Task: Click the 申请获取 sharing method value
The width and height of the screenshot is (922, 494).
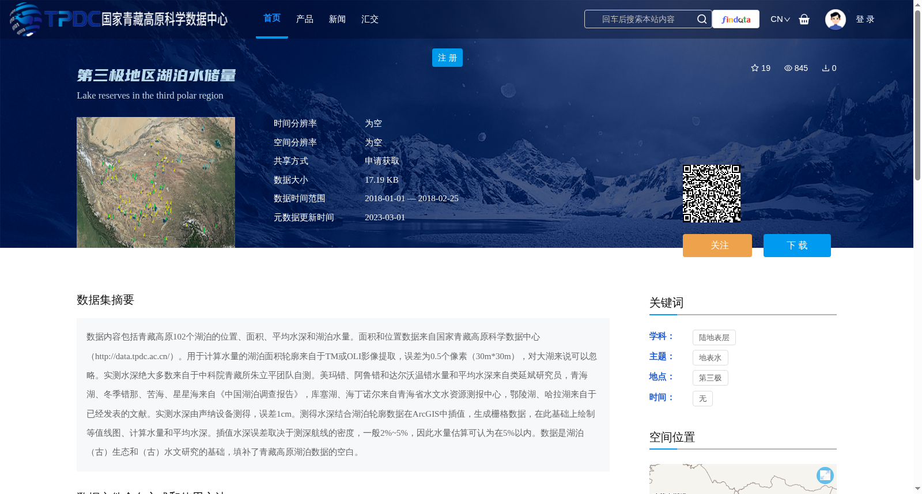Action: (382, 161)
